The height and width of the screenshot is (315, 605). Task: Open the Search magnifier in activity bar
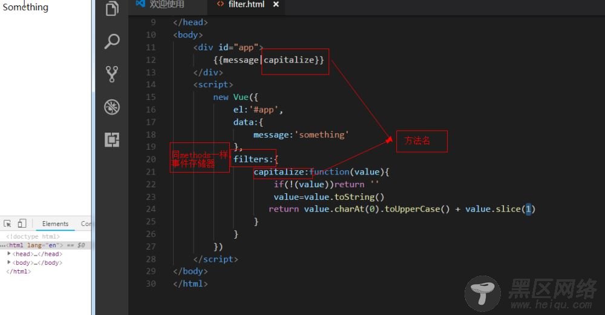coord(112,41)
